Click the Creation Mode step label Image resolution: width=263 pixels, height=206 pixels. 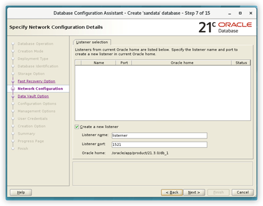30,51
